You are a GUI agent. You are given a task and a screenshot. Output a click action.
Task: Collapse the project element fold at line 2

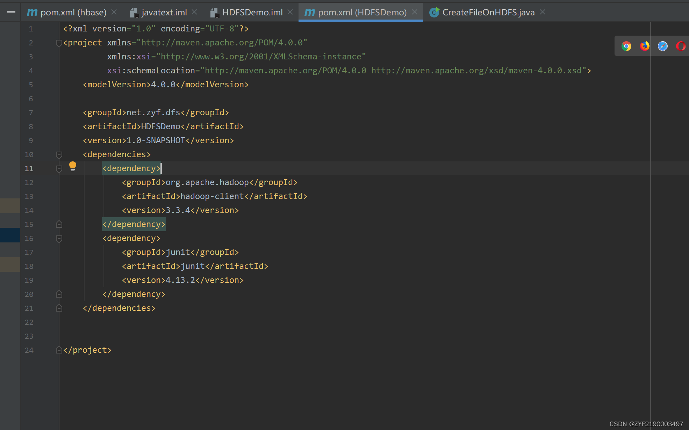(x=59, y=43)
